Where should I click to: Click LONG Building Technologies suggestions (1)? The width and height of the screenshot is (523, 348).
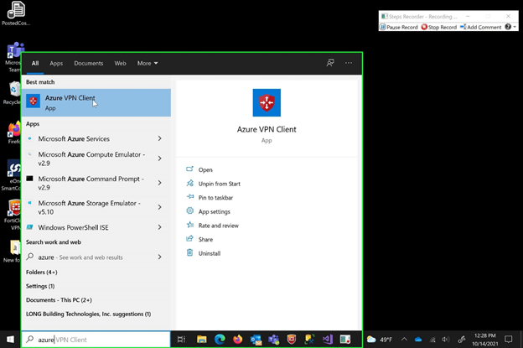point(88,314)
